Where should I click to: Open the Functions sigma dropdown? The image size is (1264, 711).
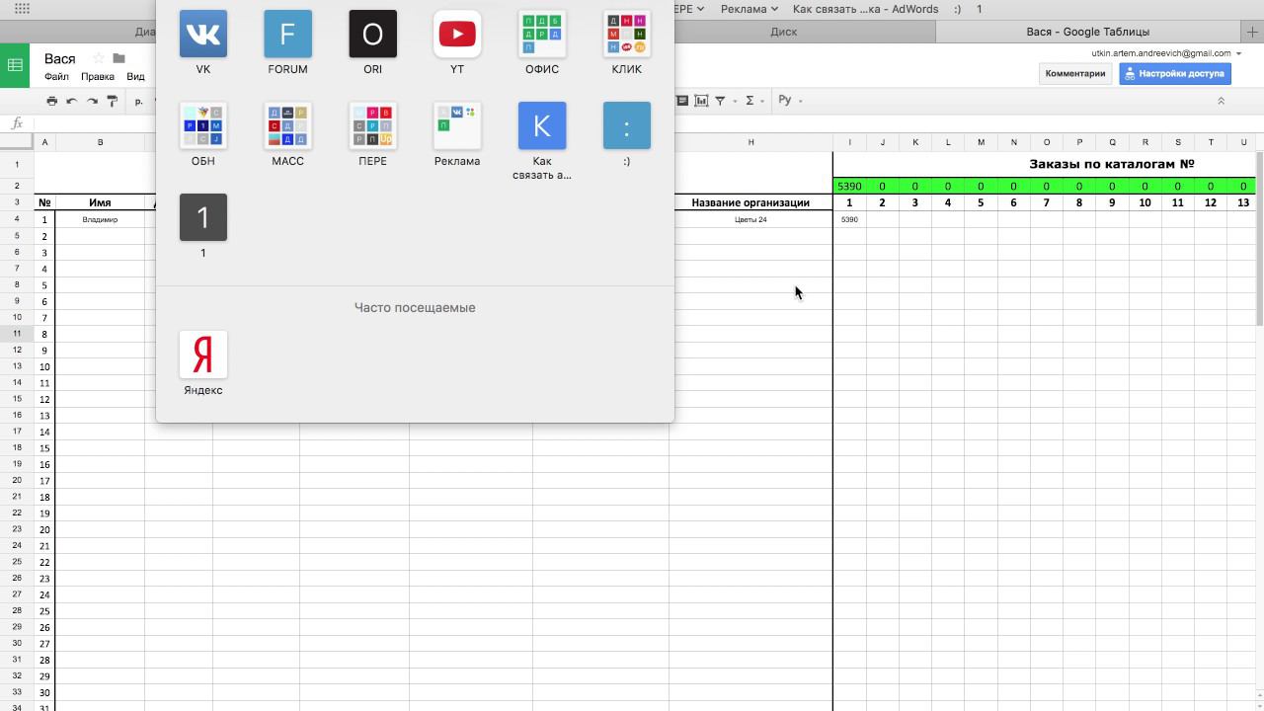point(754,101)
